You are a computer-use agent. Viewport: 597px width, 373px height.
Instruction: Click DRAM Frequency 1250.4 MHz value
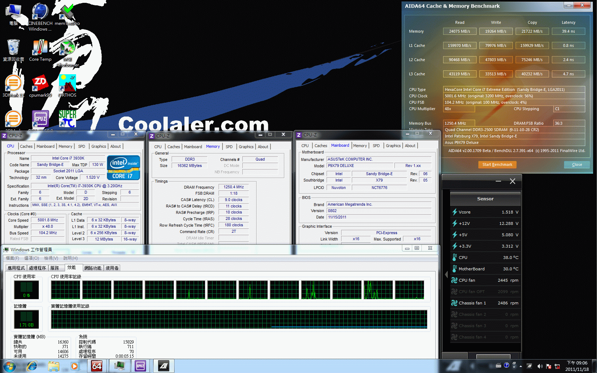234,187
